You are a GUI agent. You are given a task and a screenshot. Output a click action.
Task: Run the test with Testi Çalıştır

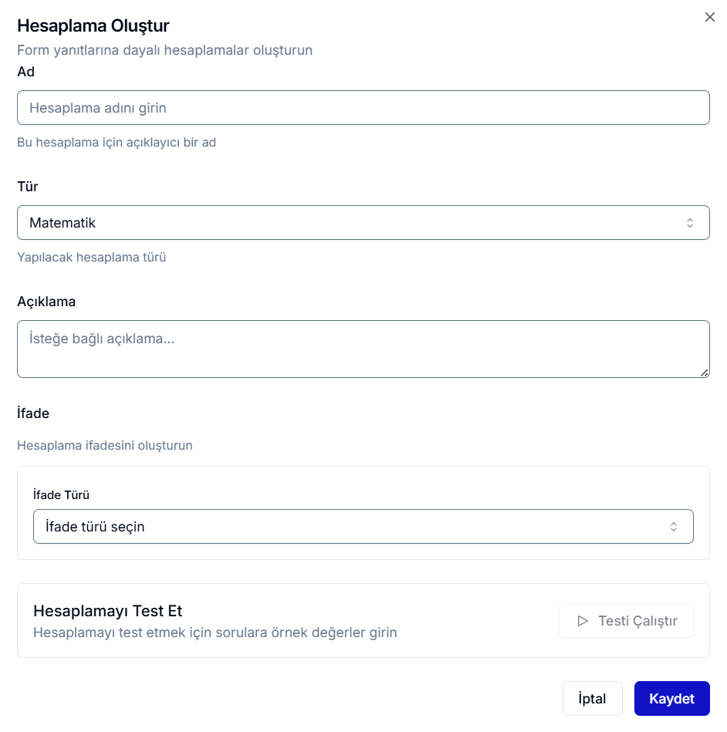click(626, 621)
